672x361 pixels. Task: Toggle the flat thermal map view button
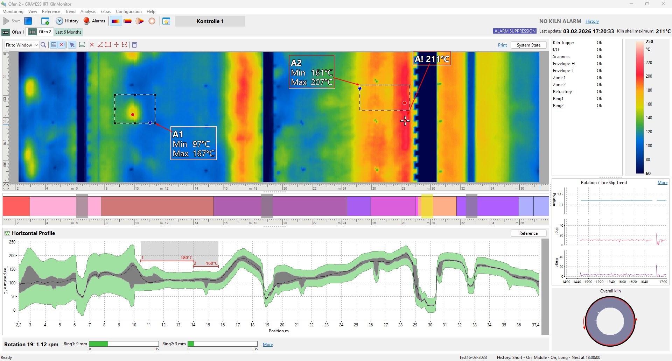click(115, 21)
